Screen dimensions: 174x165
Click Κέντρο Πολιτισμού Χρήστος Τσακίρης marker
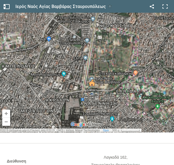[x=93, y=19]
